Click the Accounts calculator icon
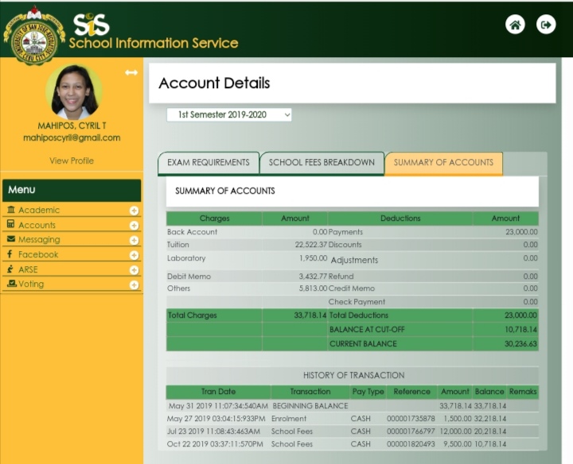Viewport: 573px width, 464px height. (x=11, y=225)
